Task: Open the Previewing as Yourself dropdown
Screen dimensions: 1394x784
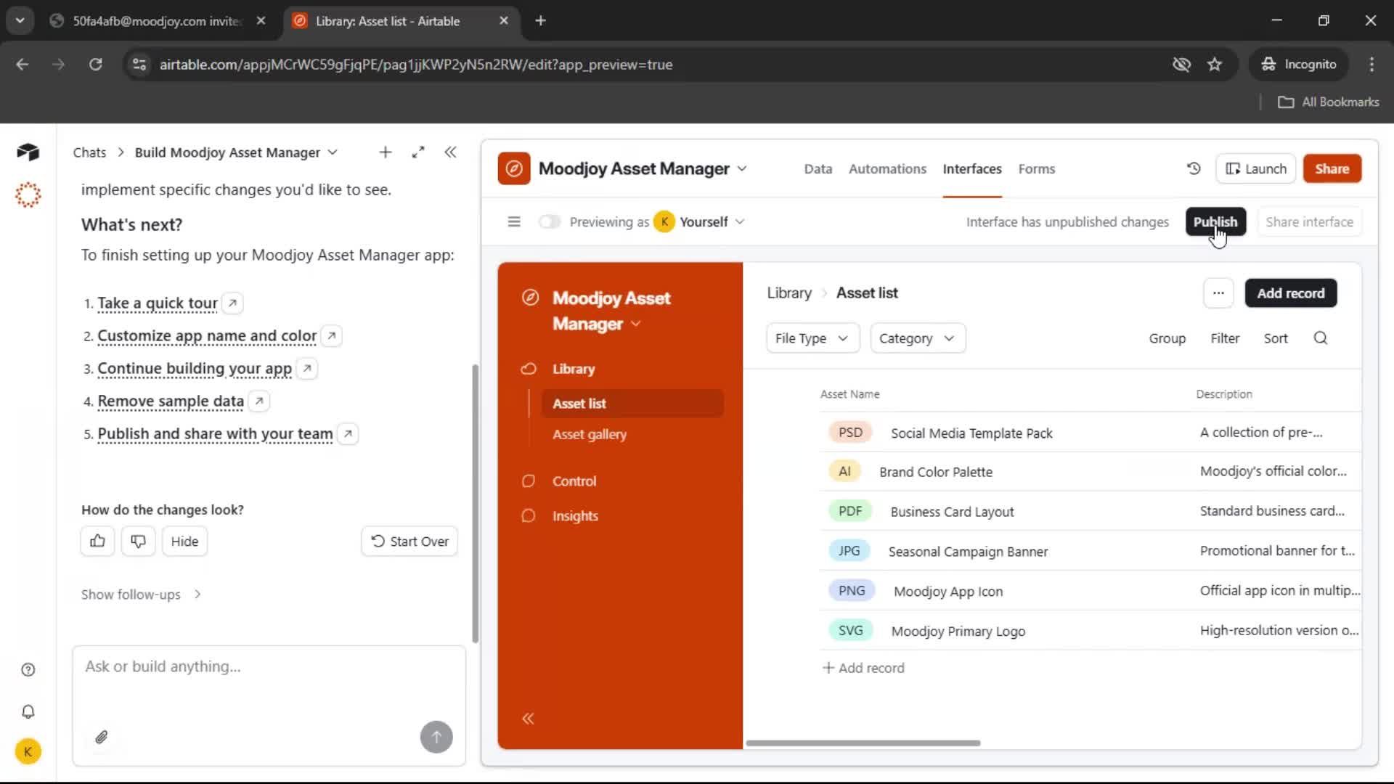Action: pos(699,221)
